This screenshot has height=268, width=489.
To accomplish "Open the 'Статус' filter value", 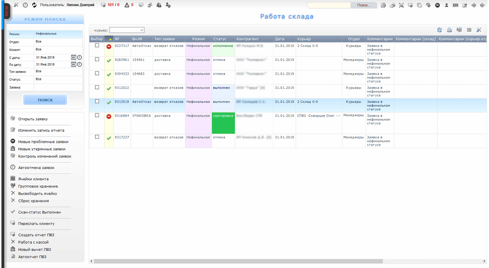I will (x=58, y=79).
